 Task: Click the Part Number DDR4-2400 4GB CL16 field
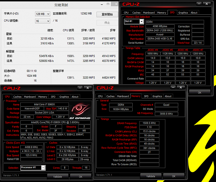click(x=160, y=39)
